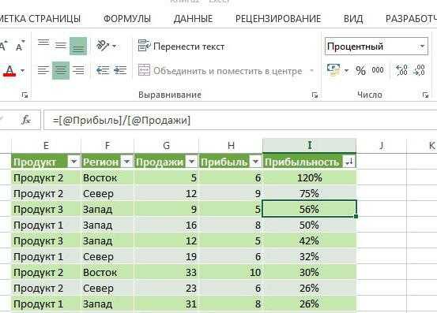Open the Число dialog launcher
This screenshot has width=437, height=313.
[x=425, y=95]
